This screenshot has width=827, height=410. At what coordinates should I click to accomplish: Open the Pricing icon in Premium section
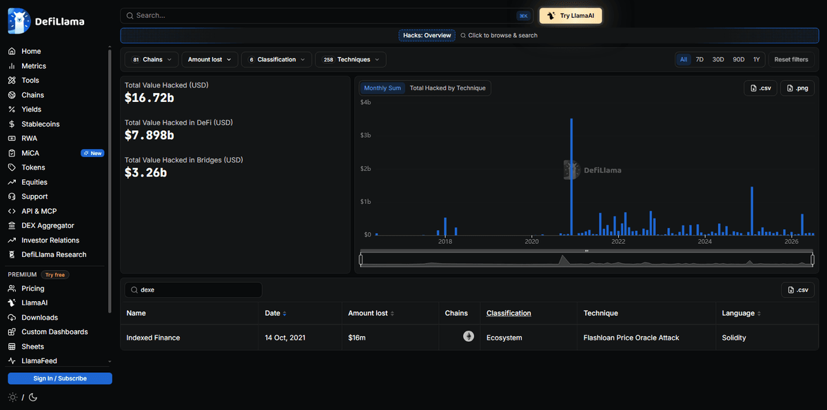click(x=12, y=289)
